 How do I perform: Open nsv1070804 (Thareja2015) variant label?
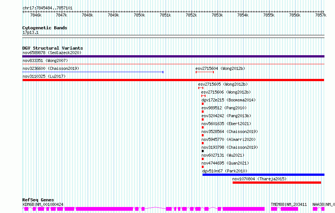[259, 179]
